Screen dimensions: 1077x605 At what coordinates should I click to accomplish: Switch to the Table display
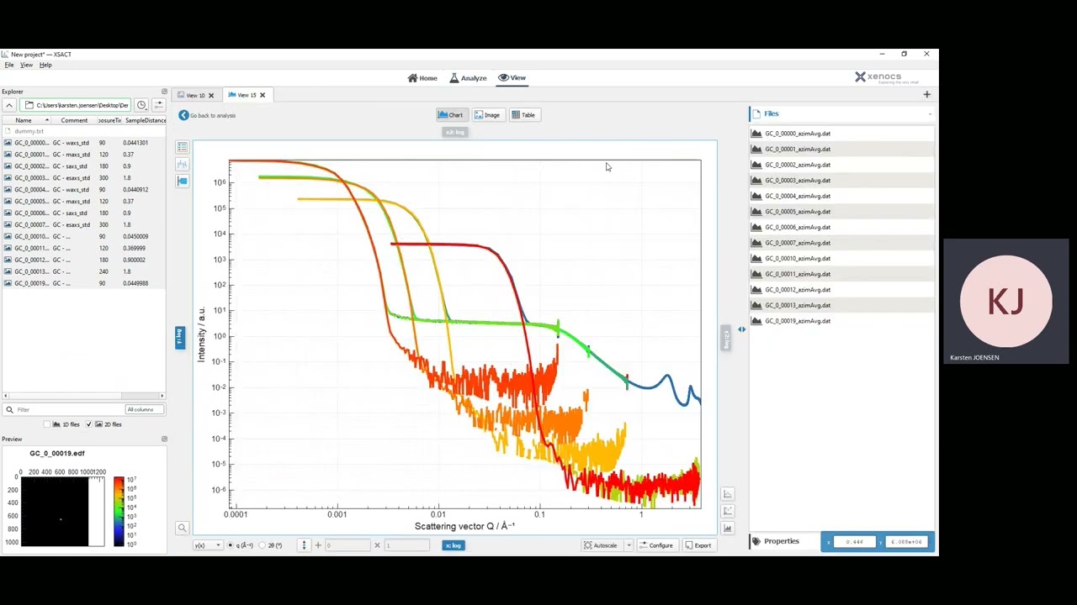click(x=523, y=115)
